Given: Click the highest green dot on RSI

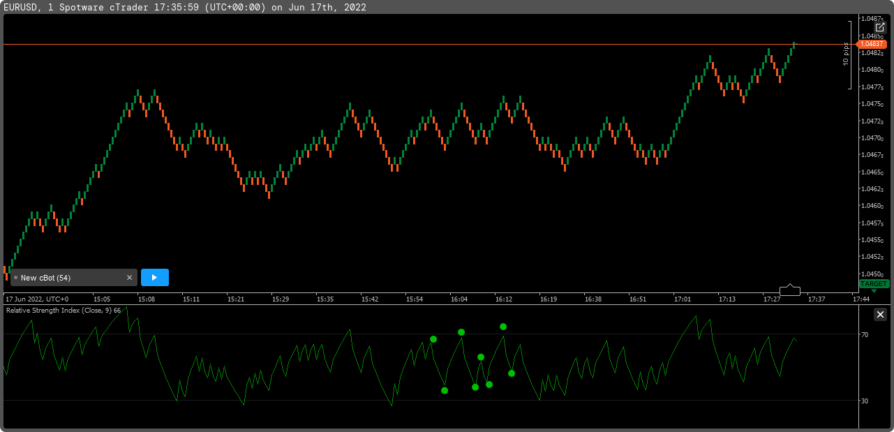Looking at the screenshot, I should click(502, 327).
